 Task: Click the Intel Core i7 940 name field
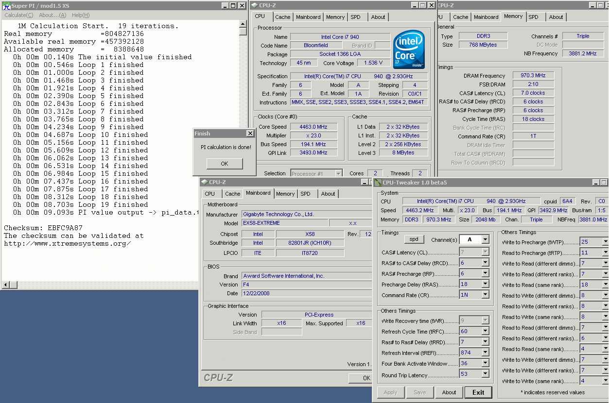click(x=340, y=37)
